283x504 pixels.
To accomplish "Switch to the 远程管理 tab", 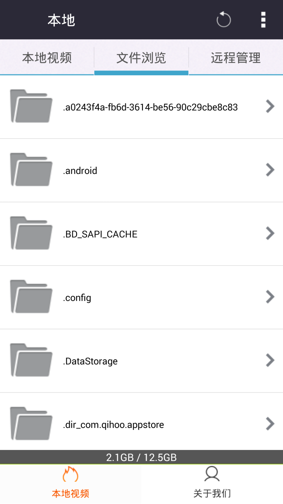I will [x=236, y=58].
